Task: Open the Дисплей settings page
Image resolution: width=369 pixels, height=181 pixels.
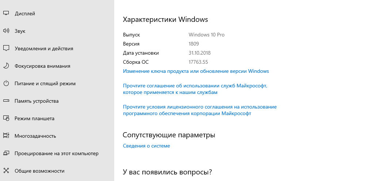Action: (x=25, y=13)
